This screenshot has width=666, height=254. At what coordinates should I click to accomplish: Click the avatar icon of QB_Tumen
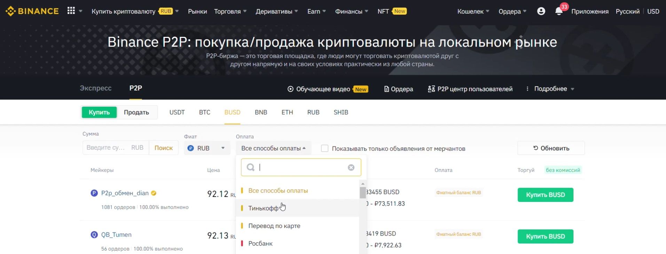coord(94,235)
